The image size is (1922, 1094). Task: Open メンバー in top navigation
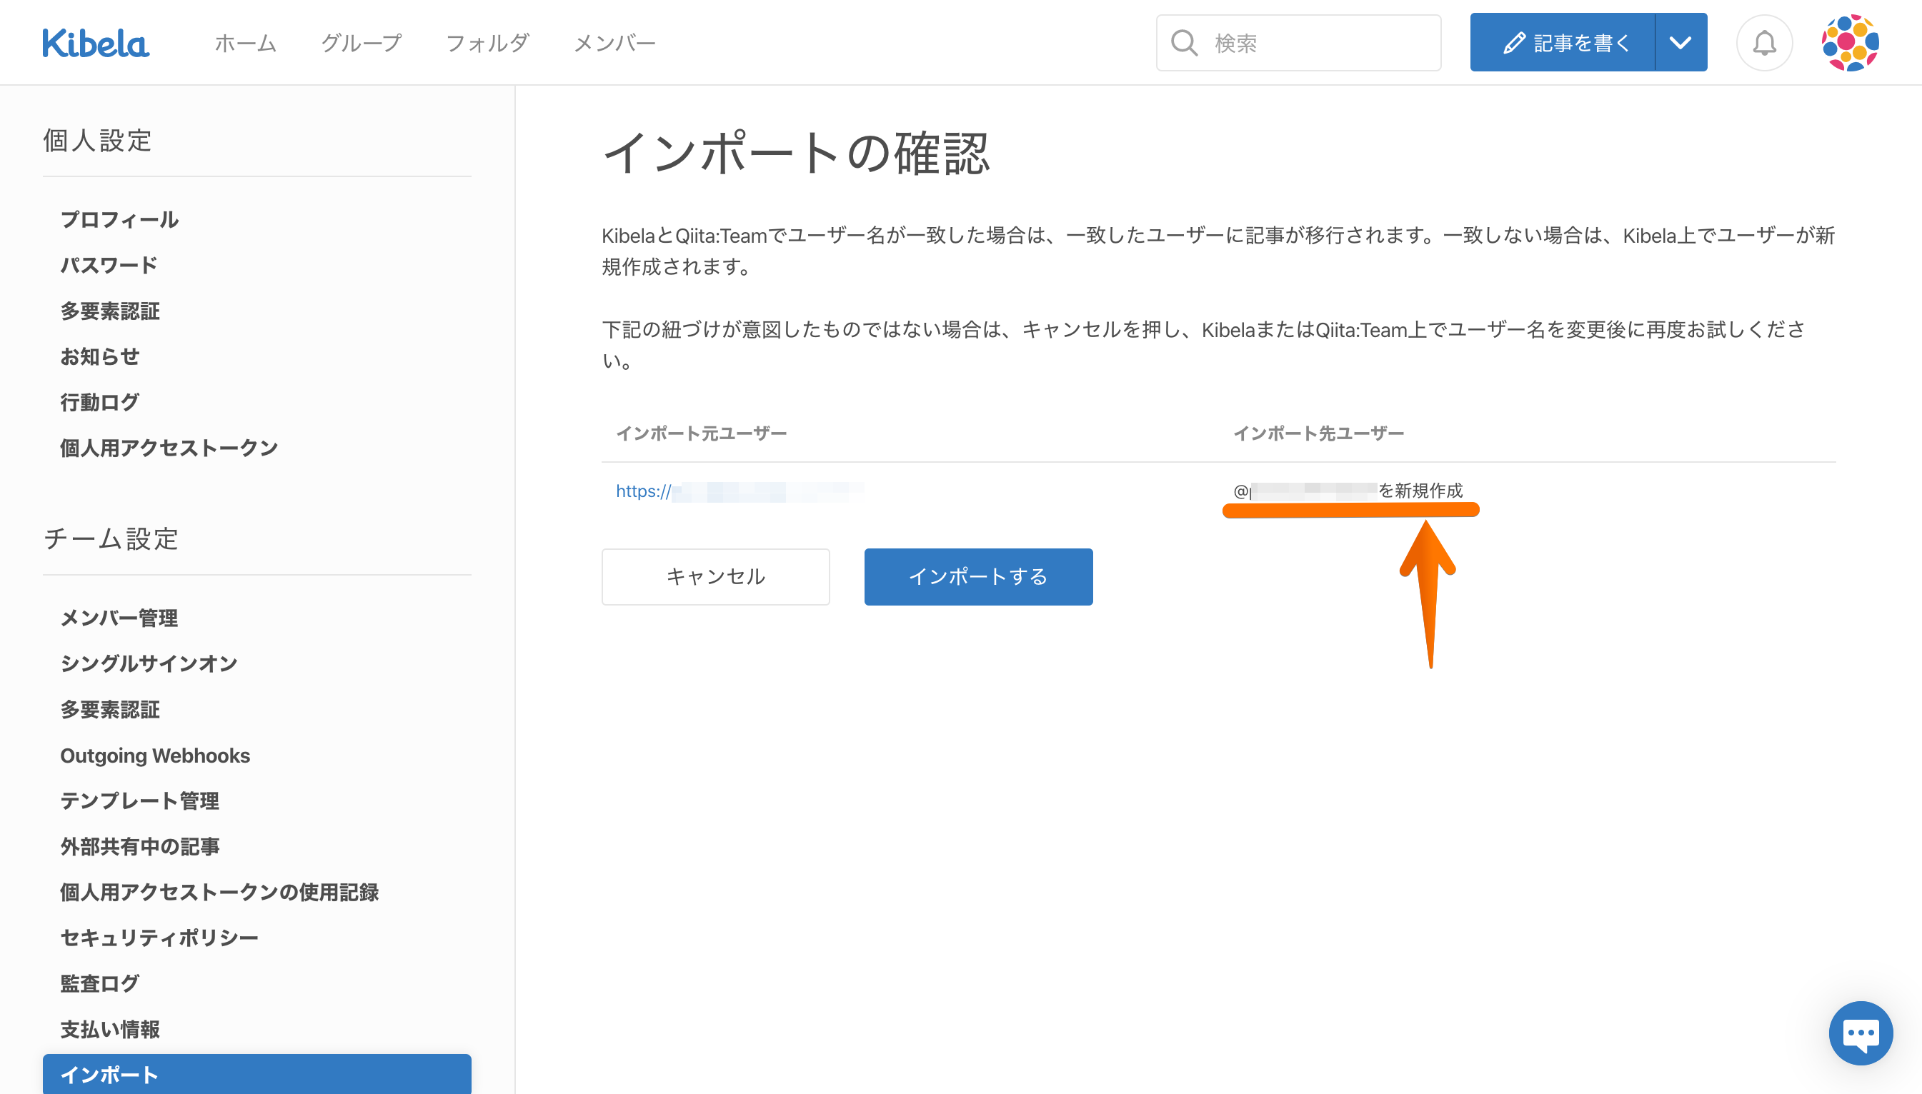[x=614, y=43]
